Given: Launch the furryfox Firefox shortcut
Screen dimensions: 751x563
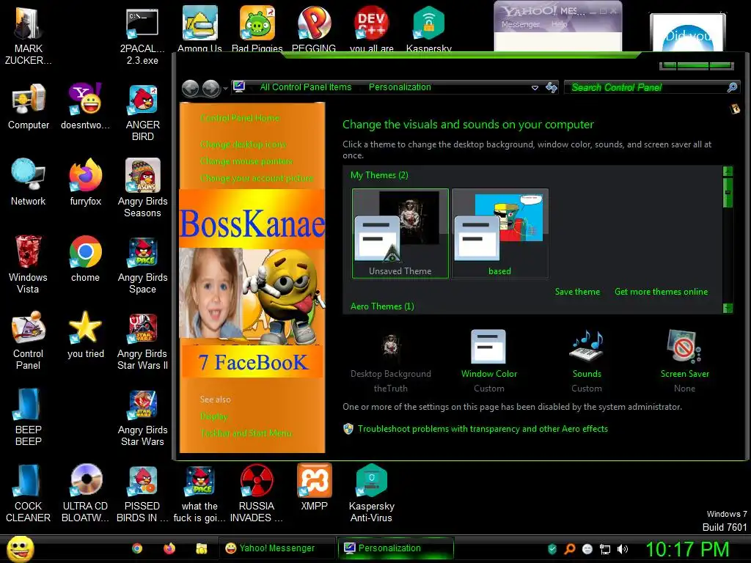Looking at the screenshot, I should [85, 182].
